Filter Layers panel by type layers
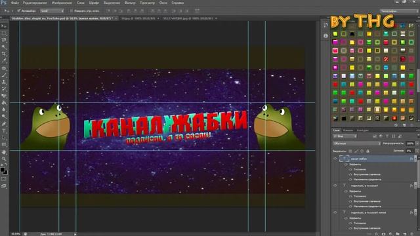 pyautogui.click(x=387, y=136)
